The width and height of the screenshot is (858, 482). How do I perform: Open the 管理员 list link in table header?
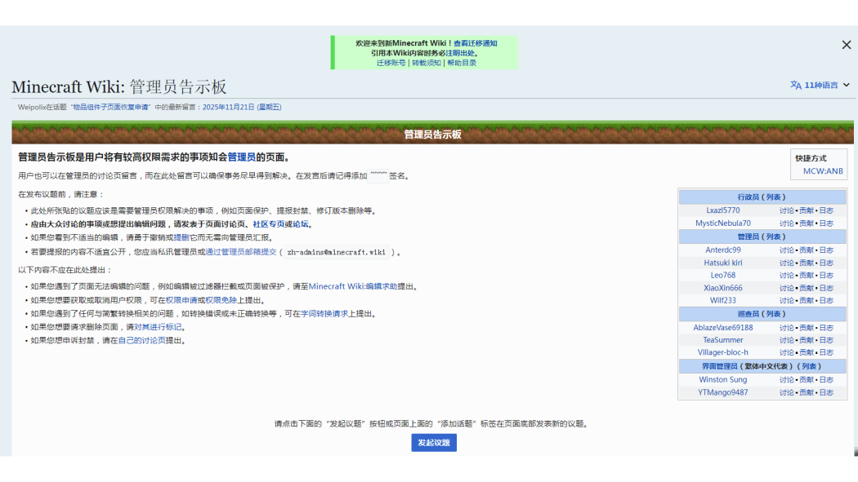[x=773, y=237]
